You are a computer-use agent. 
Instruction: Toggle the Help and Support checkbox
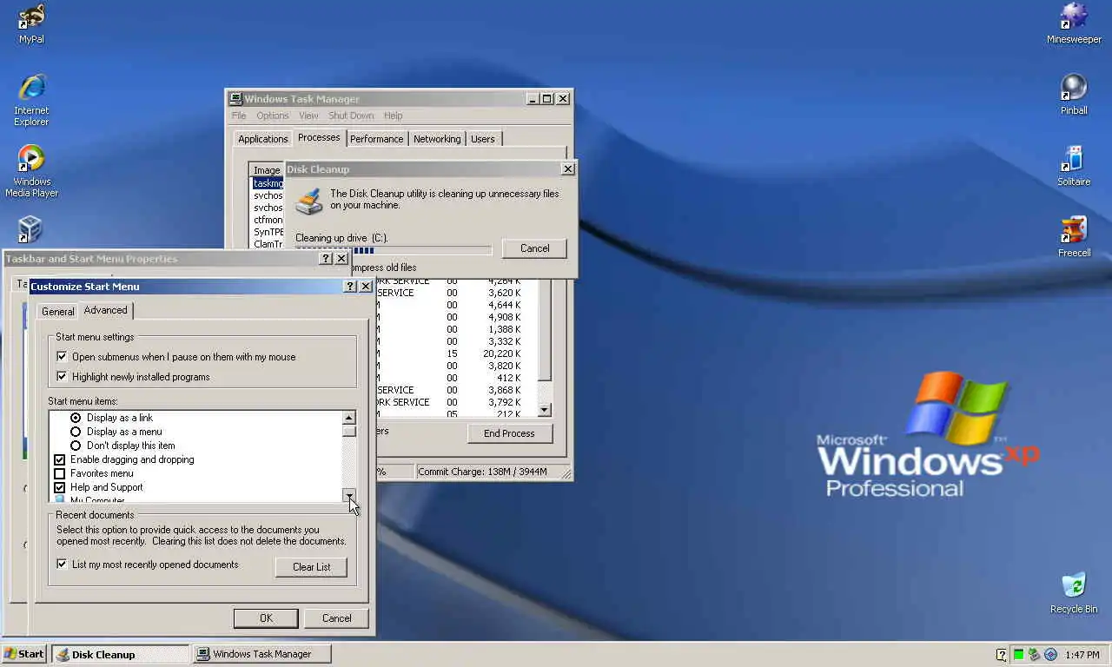click(x=60, y=487)
